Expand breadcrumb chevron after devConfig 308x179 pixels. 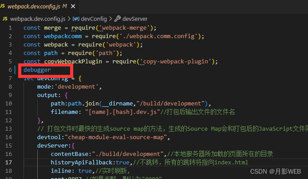pyautogui.click(x=111, y=19)
